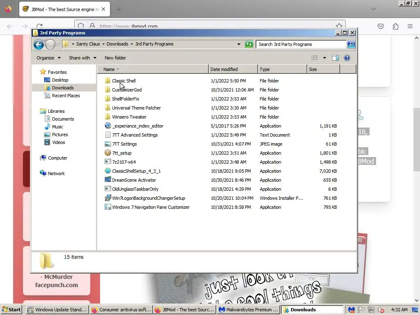Select the DreamScene Activator icon
Screen dimensions: 420x315
pos(108,180)
